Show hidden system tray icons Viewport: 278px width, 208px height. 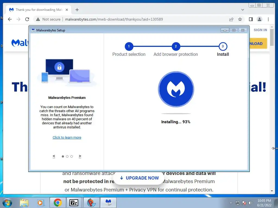point(231,203)
